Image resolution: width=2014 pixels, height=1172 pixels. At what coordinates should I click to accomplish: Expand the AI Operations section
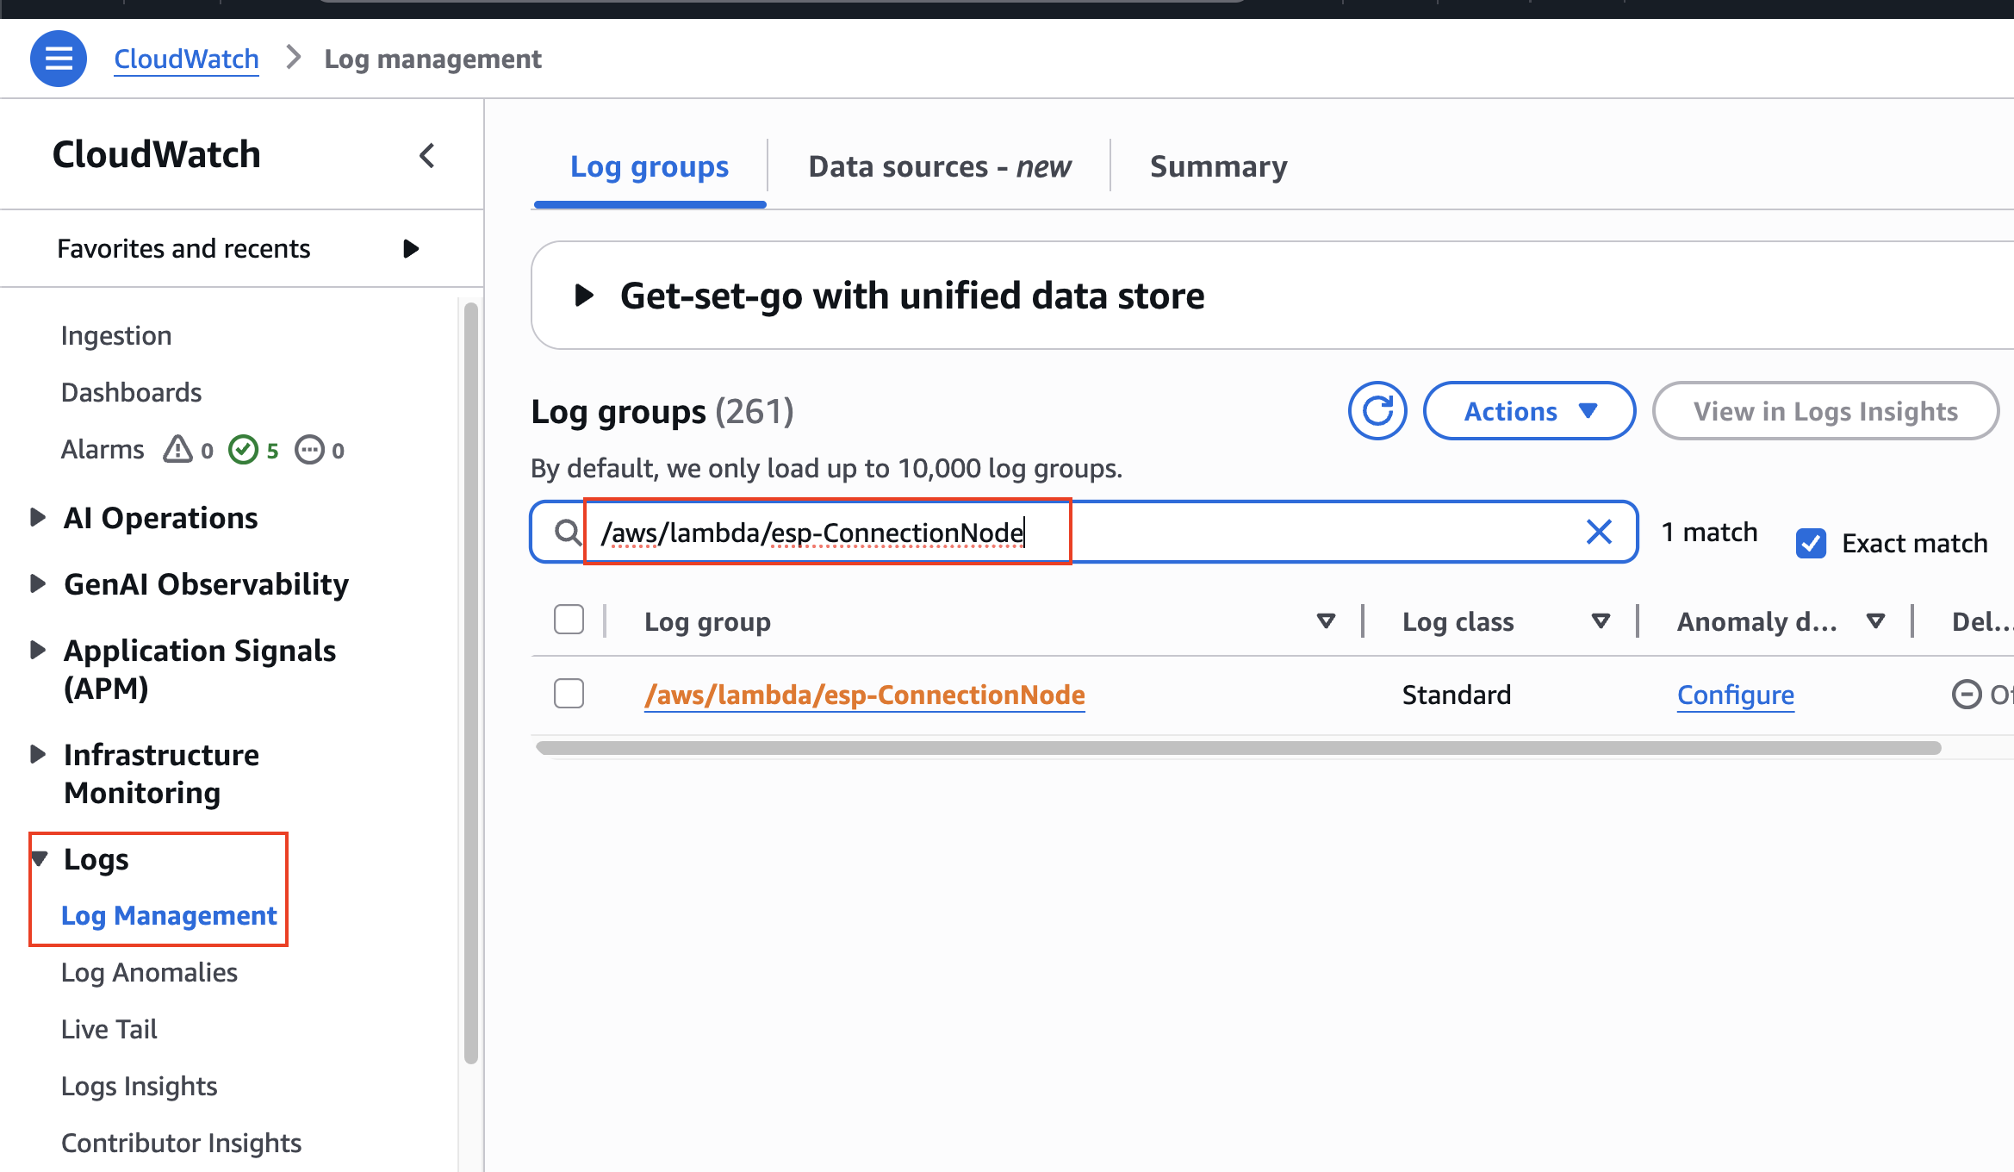tap(38, 517)
